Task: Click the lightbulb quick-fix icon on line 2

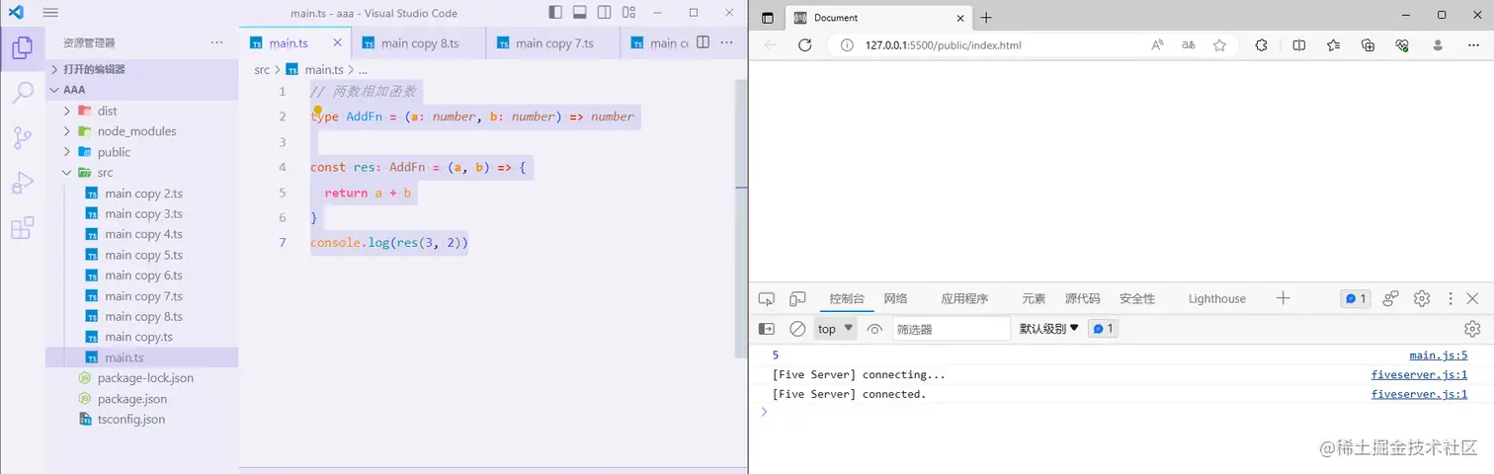Action: [x=318, y=112]
